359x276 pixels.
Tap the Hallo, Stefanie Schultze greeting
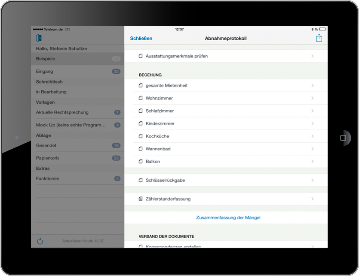coord(61,48)
